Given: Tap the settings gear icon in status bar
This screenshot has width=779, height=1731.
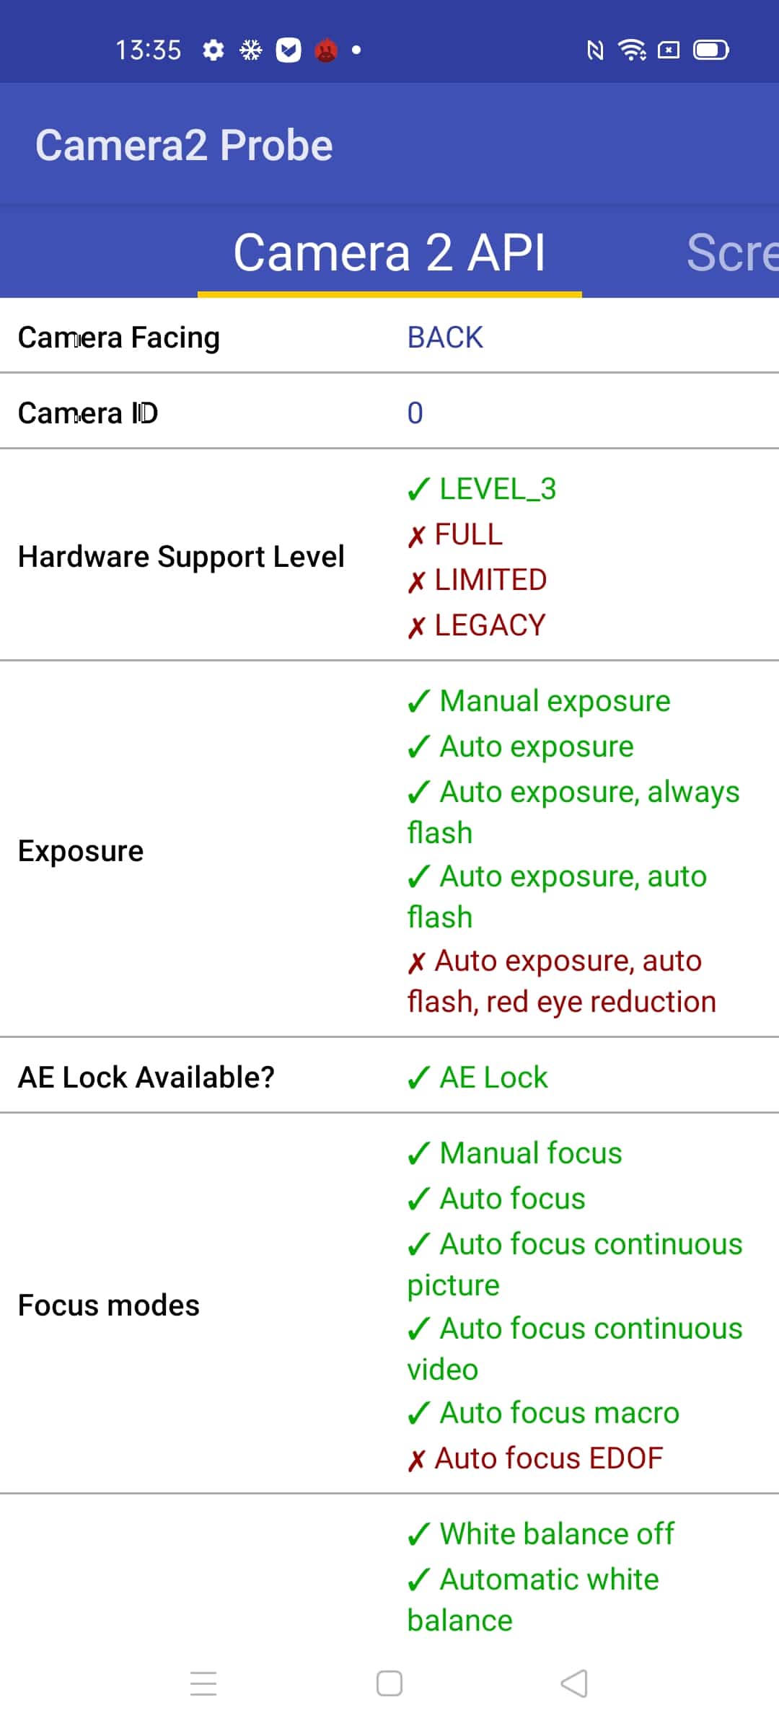Looking at the screenshot, I should (x=213, y=50).
